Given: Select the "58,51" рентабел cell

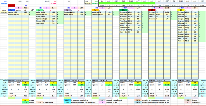Looking at the screenshot, I should 138,100.
